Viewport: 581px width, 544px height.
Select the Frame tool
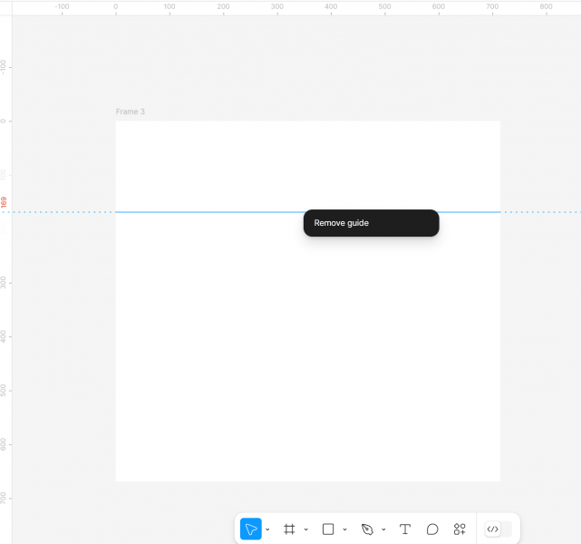point(289,529)
